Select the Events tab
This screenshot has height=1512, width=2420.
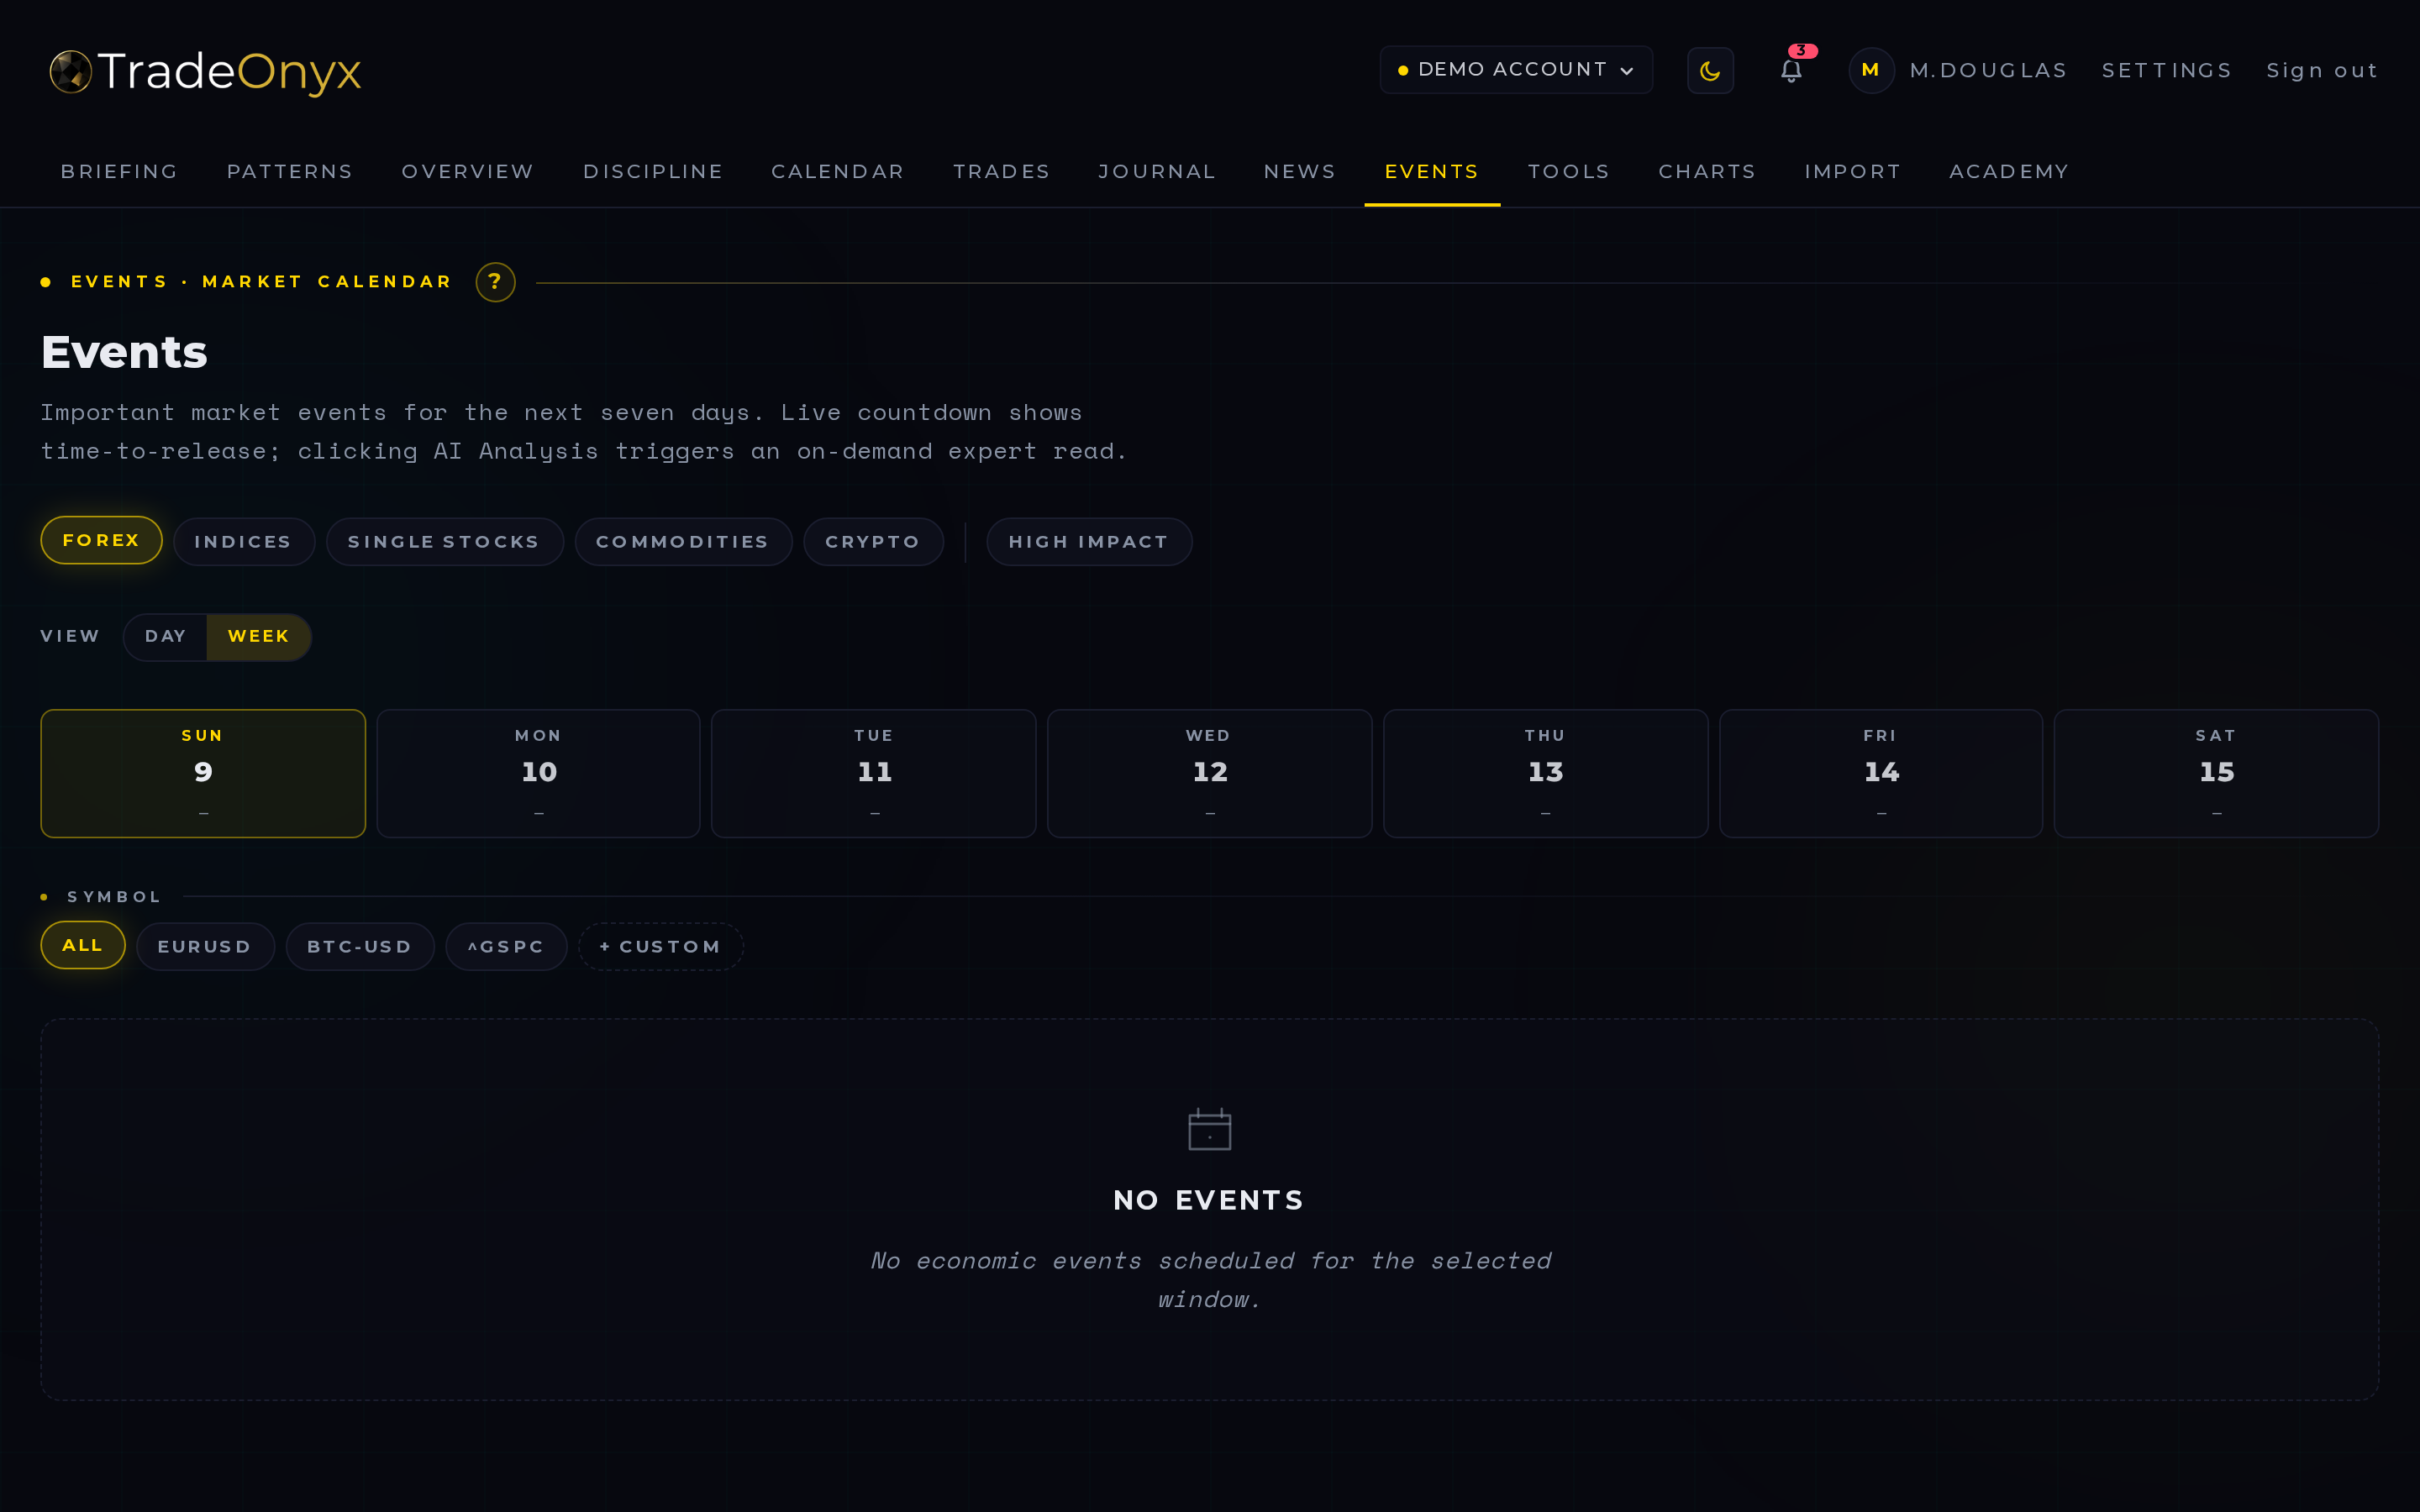(x=1432, y=171)
